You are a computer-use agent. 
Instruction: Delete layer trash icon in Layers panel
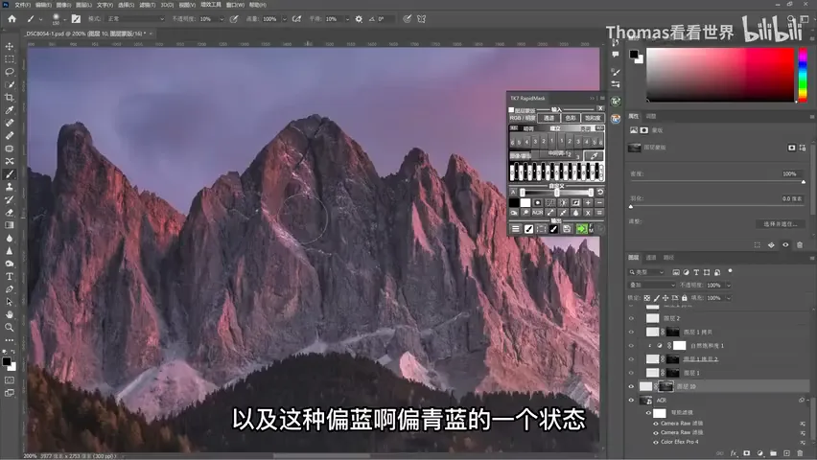click(x=801, y=453)
